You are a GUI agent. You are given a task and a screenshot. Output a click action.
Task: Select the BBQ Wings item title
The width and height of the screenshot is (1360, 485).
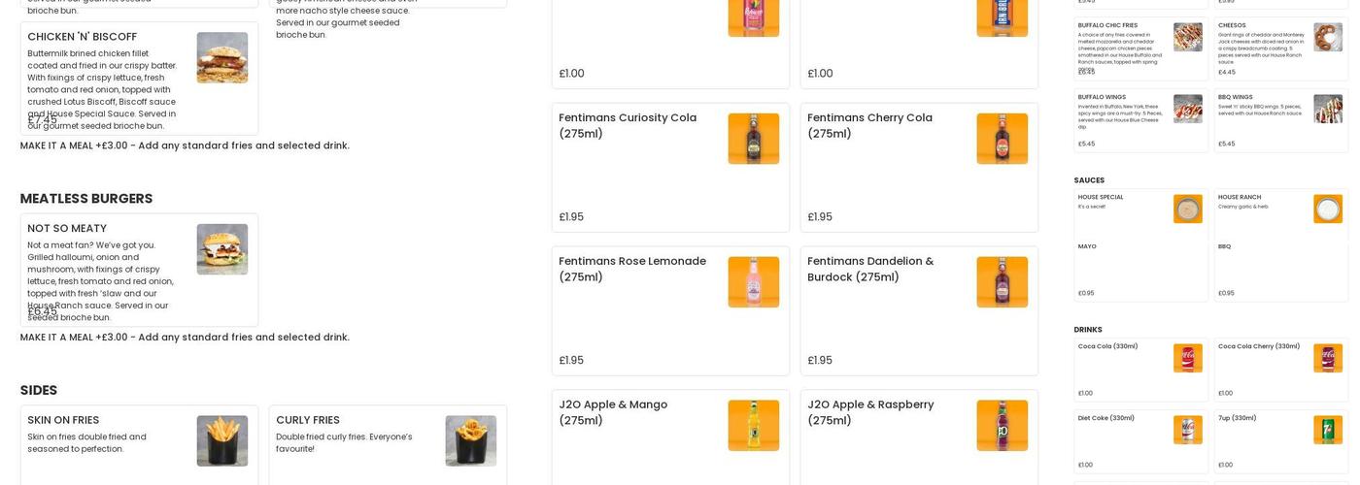tap(1235, 97)
